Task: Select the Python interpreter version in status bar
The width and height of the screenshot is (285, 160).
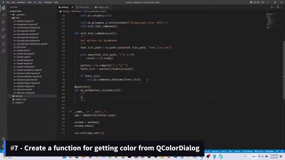Action: point(248,151)
